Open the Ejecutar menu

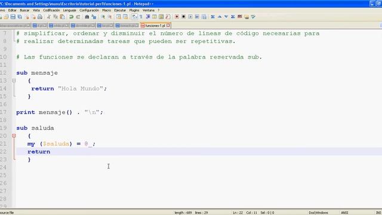tap(120, 10)
